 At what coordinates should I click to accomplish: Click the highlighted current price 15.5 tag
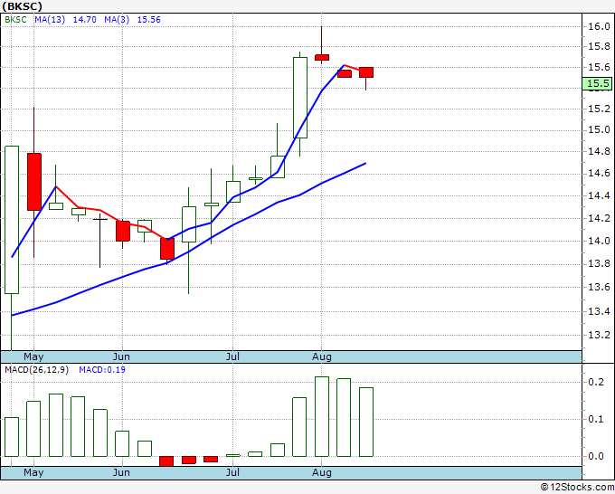[598, 83]
